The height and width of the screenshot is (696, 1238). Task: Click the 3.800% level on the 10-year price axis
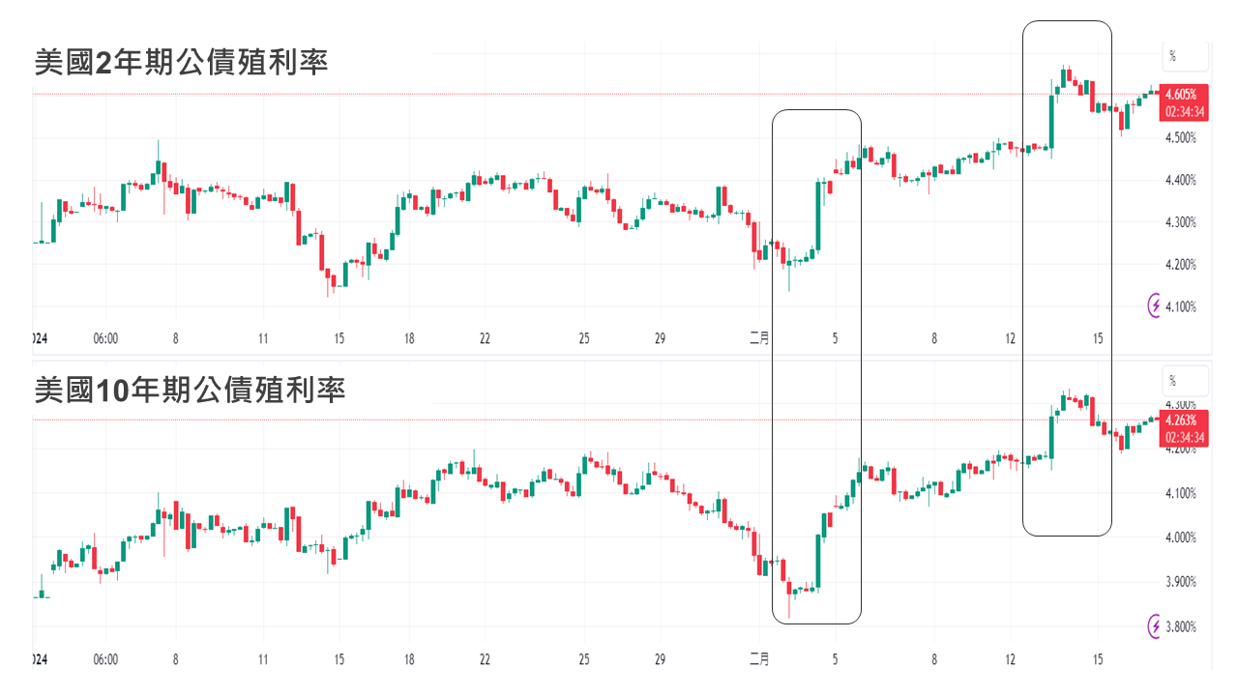click(1180, 626)
